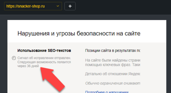
Task: Click line 'На сайте были найдены страни'
Action: 113,60
